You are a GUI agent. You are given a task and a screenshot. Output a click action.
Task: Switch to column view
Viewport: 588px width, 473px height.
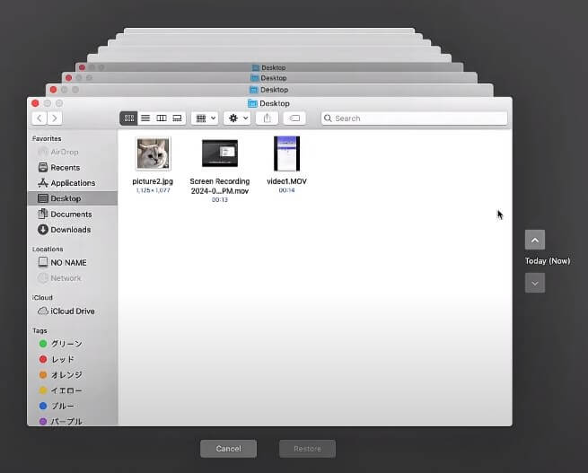[x=162, y=118]
